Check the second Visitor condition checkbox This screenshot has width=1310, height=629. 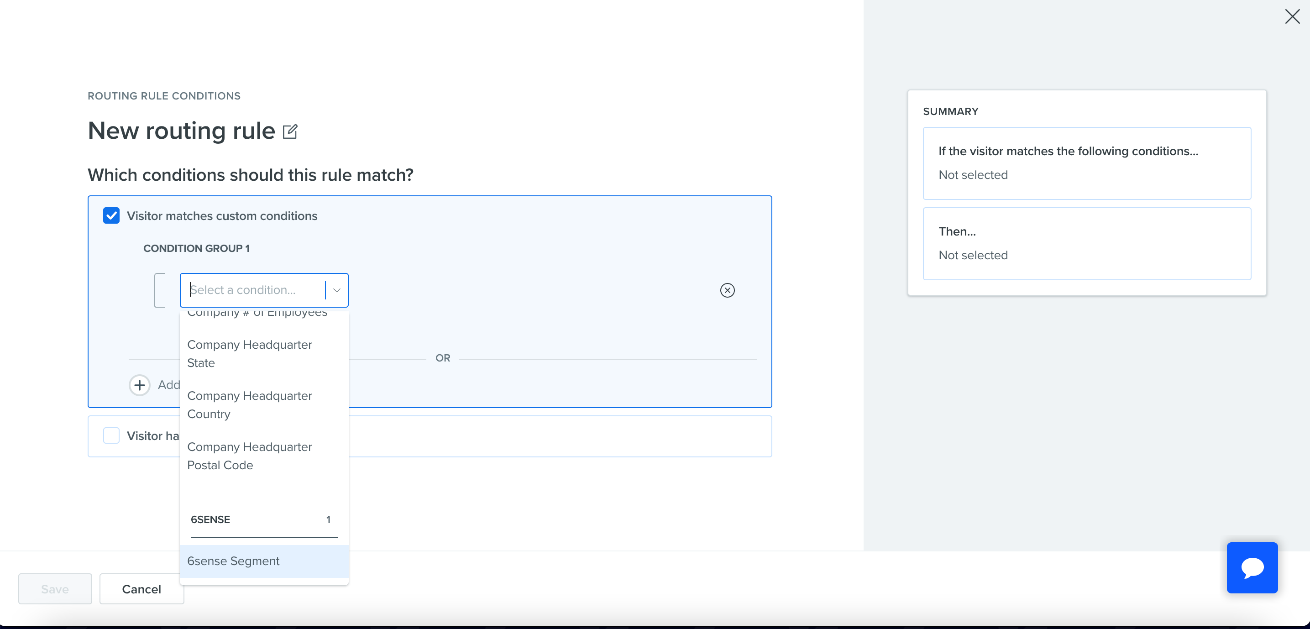click(x=111, y=436)
